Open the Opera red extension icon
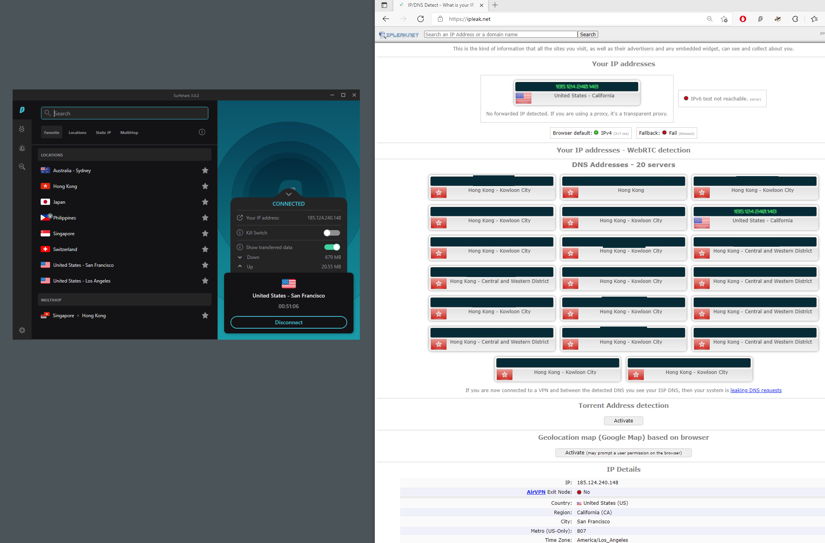This screenshot has width=825, height=543. click(x=743, y=19)
